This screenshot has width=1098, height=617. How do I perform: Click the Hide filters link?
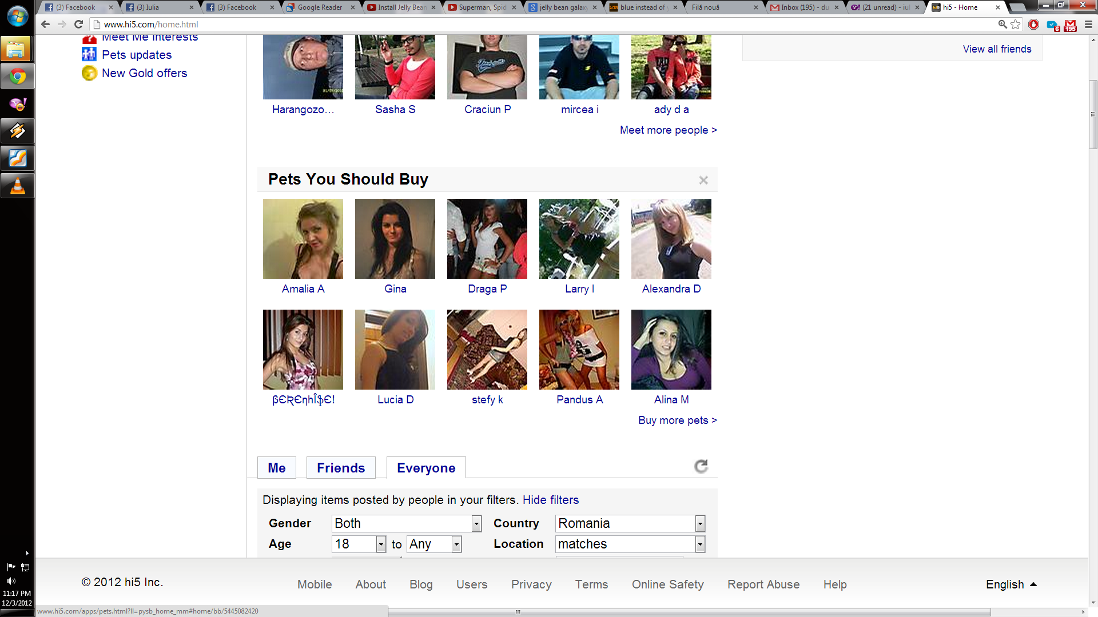tap(550, 500)
